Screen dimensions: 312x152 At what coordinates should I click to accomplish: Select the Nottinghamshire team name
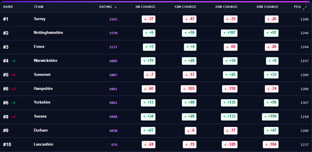click(48, 32)
